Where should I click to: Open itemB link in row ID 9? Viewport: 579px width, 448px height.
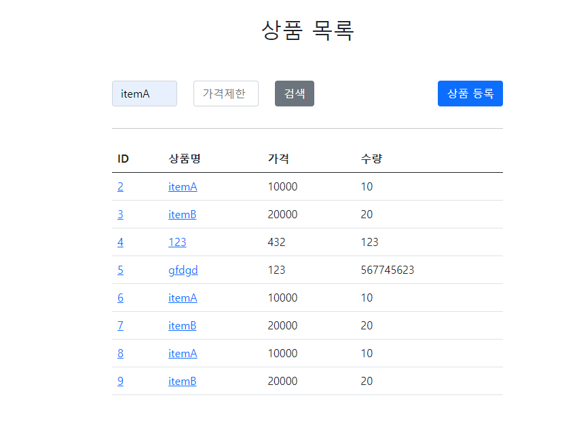pos(183,381)
